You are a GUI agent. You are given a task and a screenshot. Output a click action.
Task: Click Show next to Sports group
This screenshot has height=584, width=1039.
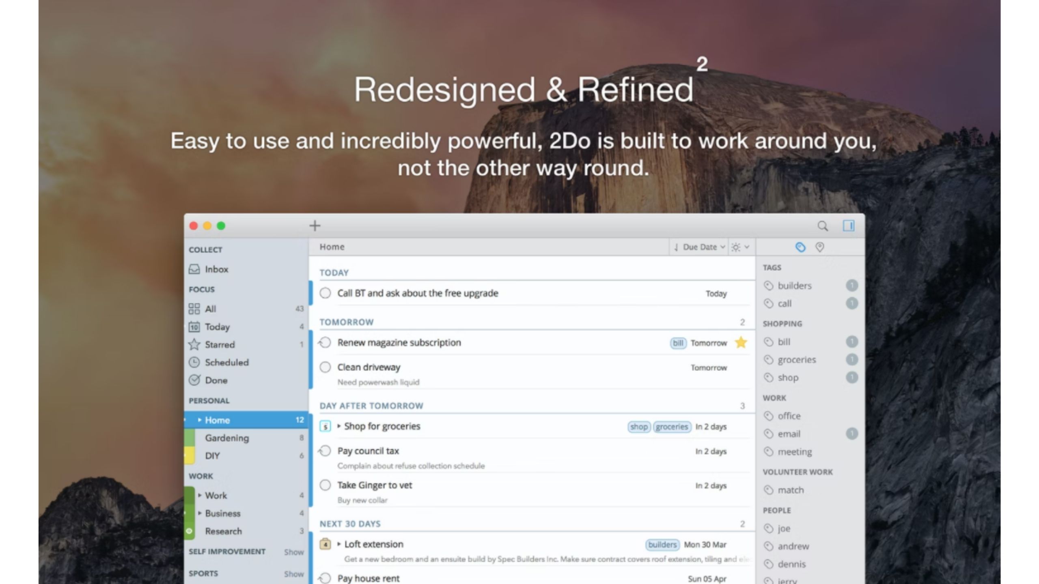(x=293, y=574)
